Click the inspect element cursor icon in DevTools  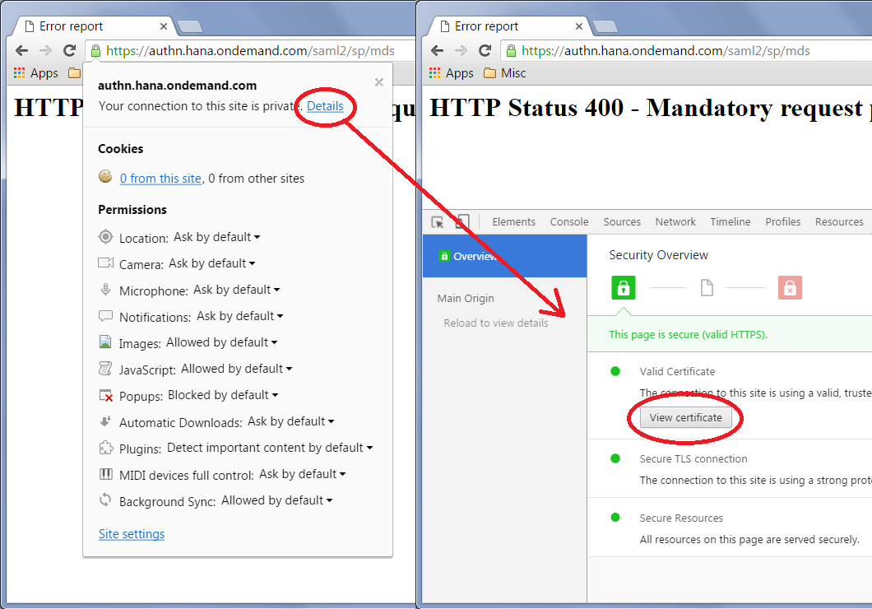pyautogui.click(x=438, y=222)
